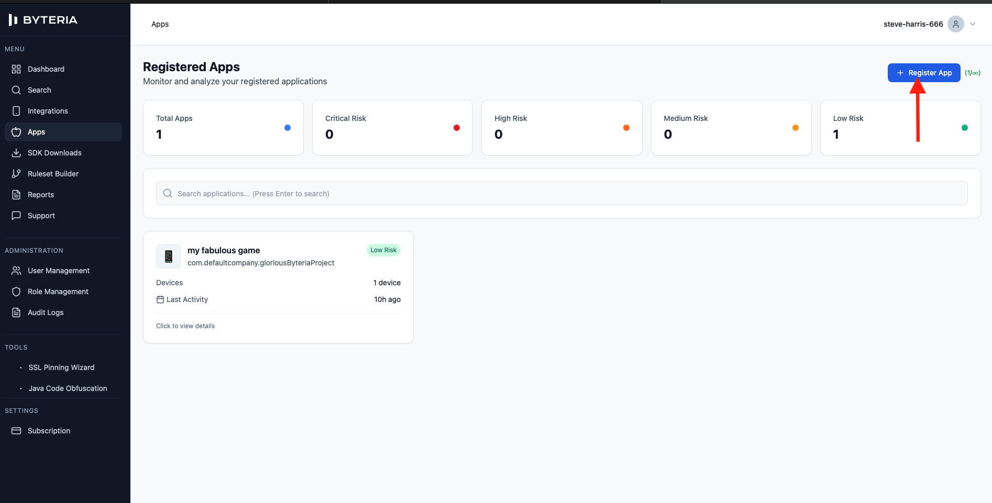Viewport: 992px width, 503px height.
Task: Click the Subscription card icon
Action: (x=16, y=431)
